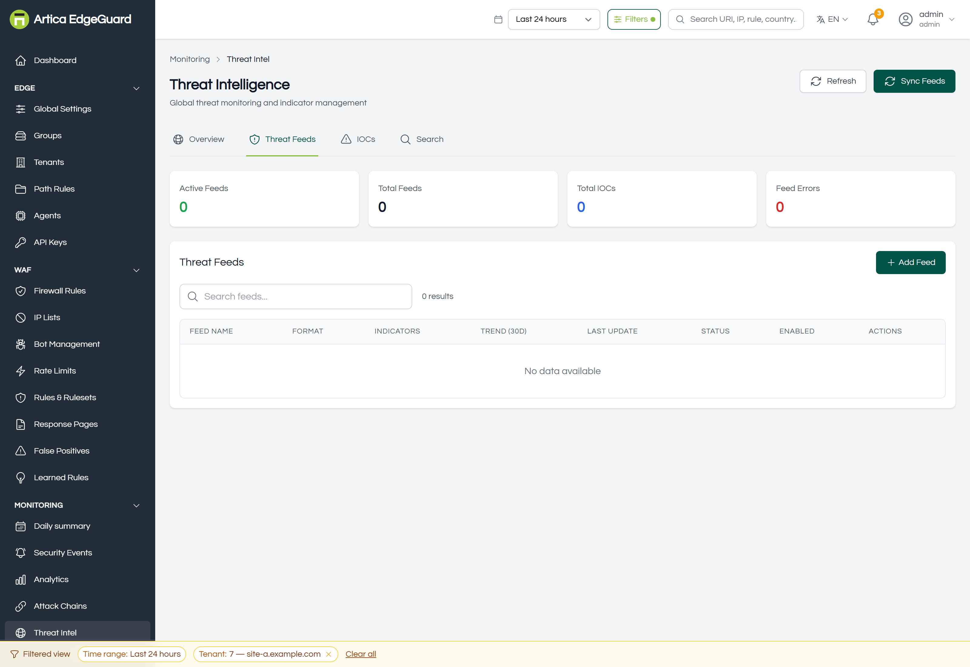Open False Positives page

[77, 451]
